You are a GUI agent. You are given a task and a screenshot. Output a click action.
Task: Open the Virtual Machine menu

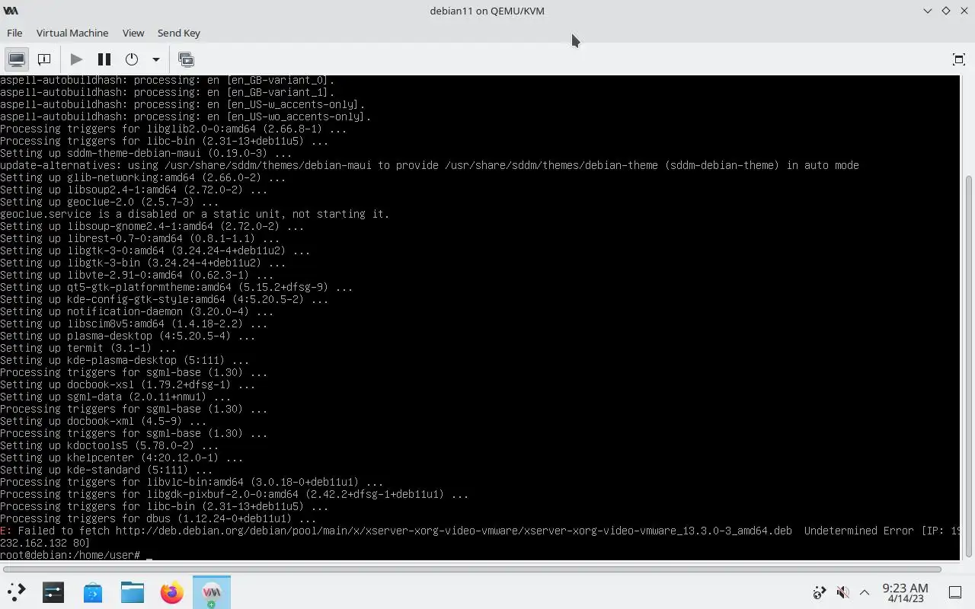click(72, 33)
